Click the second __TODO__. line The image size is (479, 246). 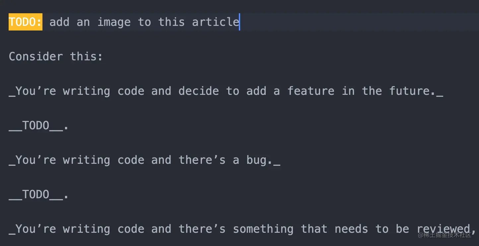click(x=38, y=194)
